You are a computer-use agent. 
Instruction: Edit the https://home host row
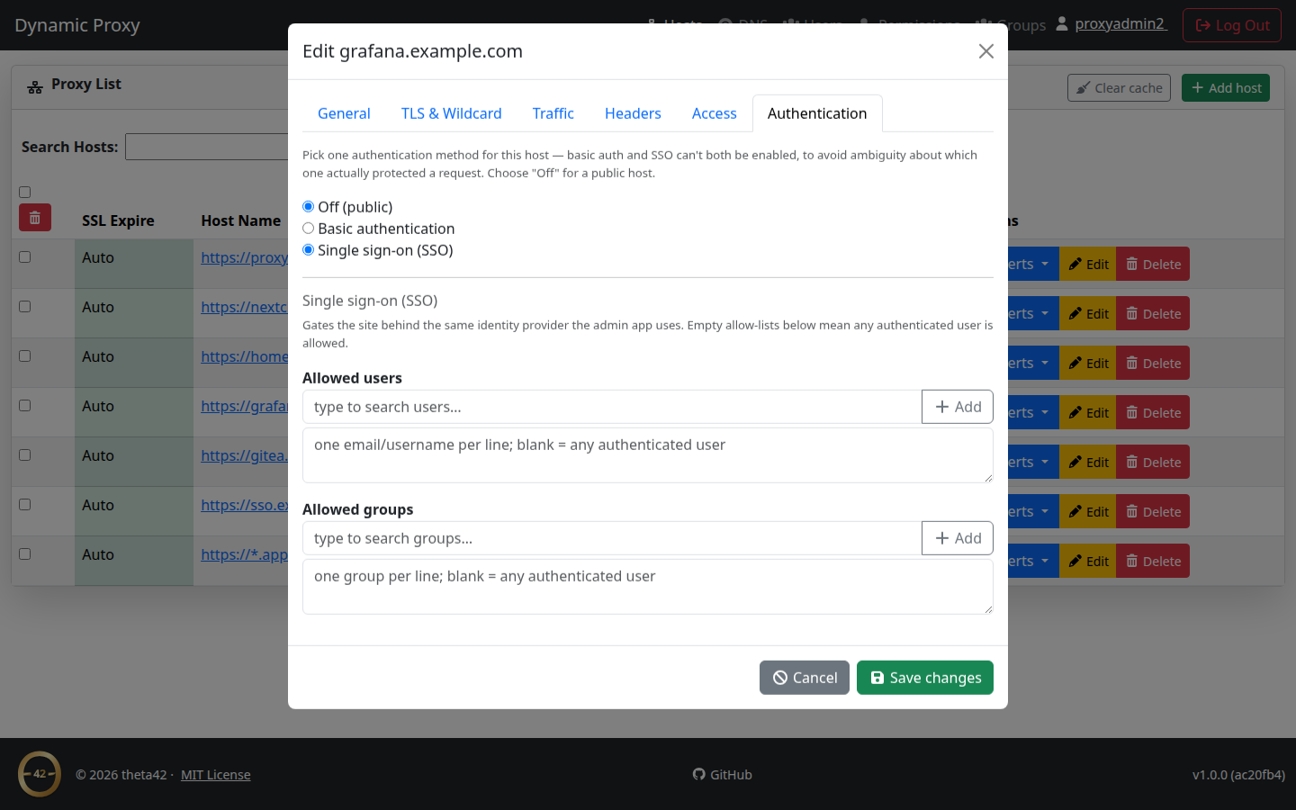[1088, 363]
